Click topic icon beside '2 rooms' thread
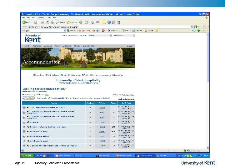 [24, 122]
